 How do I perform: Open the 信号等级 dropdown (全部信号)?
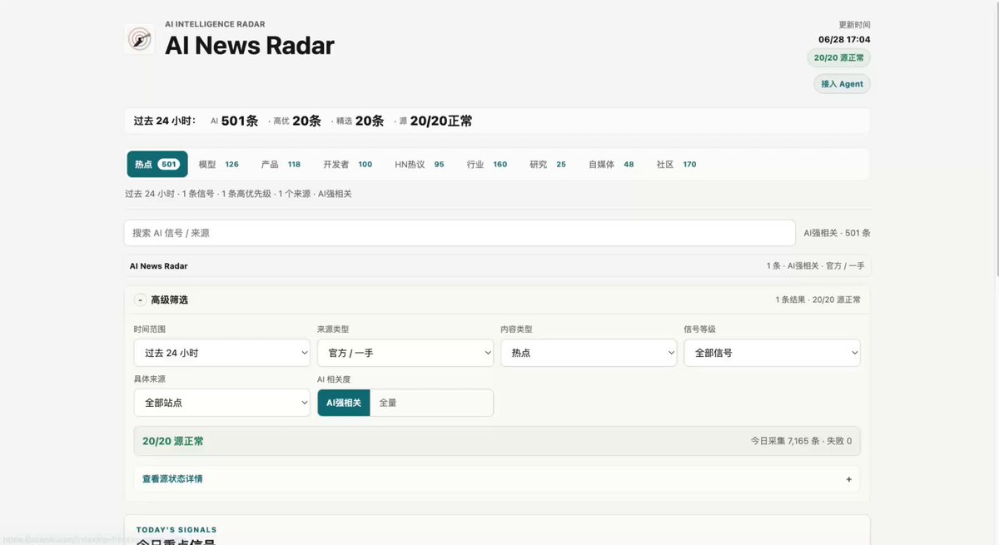tap(772, 353)
